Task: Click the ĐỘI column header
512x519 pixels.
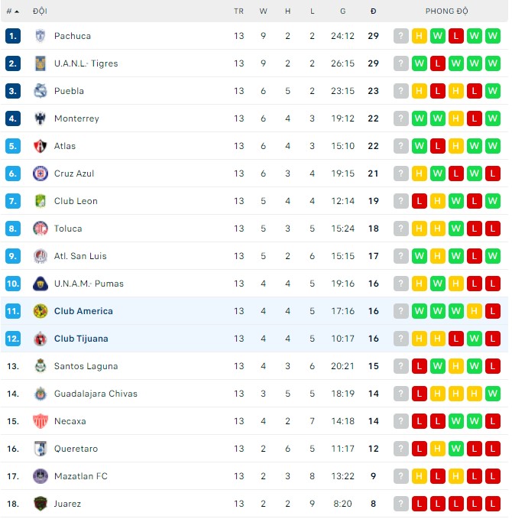Action: [x=40, y=11]
